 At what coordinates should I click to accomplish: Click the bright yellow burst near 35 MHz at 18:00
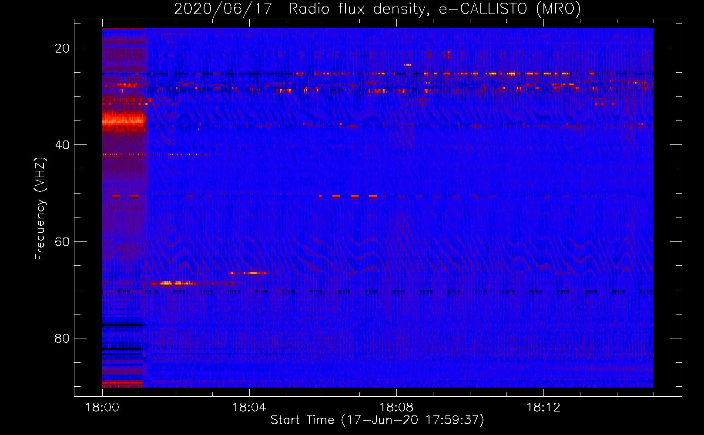point(124,120)
